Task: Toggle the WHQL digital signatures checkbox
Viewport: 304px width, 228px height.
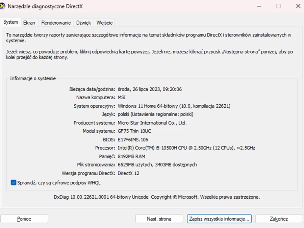Action: click(x=14, y=183)
